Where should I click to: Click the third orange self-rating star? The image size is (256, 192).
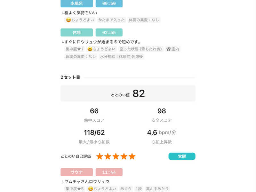116,156
